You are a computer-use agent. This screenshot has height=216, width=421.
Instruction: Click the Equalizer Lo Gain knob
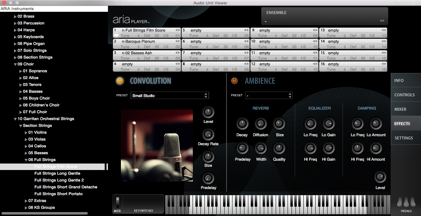pos(329,124)
